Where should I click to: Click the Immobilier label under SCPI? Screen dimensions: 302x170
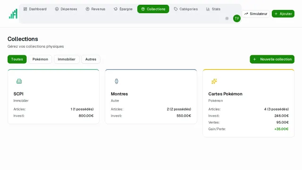(x=21, y=101)
